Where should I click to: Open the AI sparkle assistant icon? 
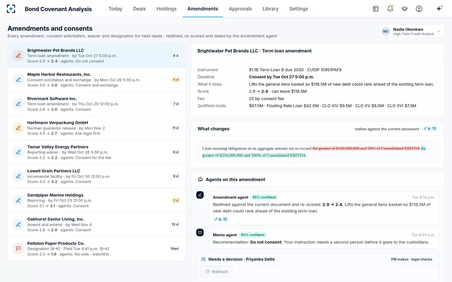pyautogui.click(x=439, y=8)
